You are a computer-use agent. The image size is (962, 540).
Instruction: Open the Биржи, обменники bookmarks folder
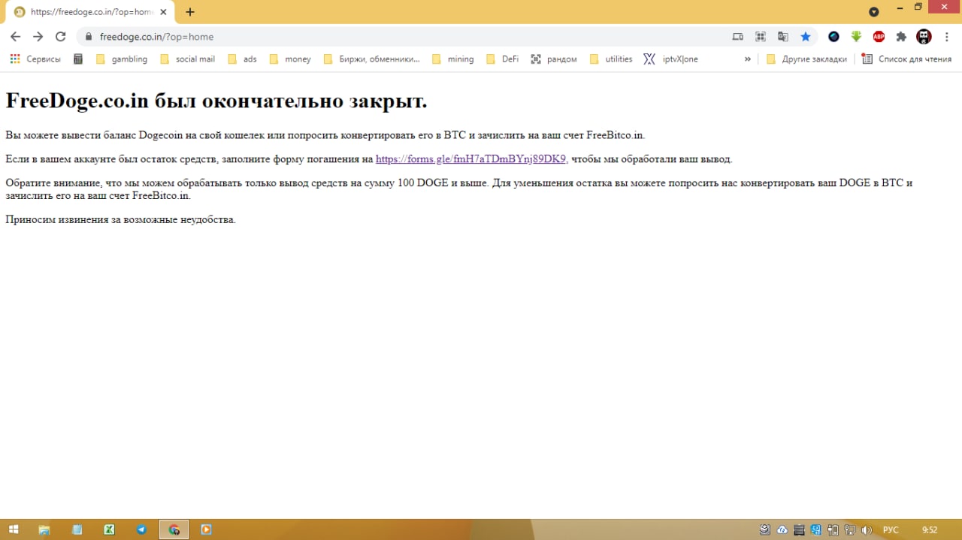click(371, 59)
